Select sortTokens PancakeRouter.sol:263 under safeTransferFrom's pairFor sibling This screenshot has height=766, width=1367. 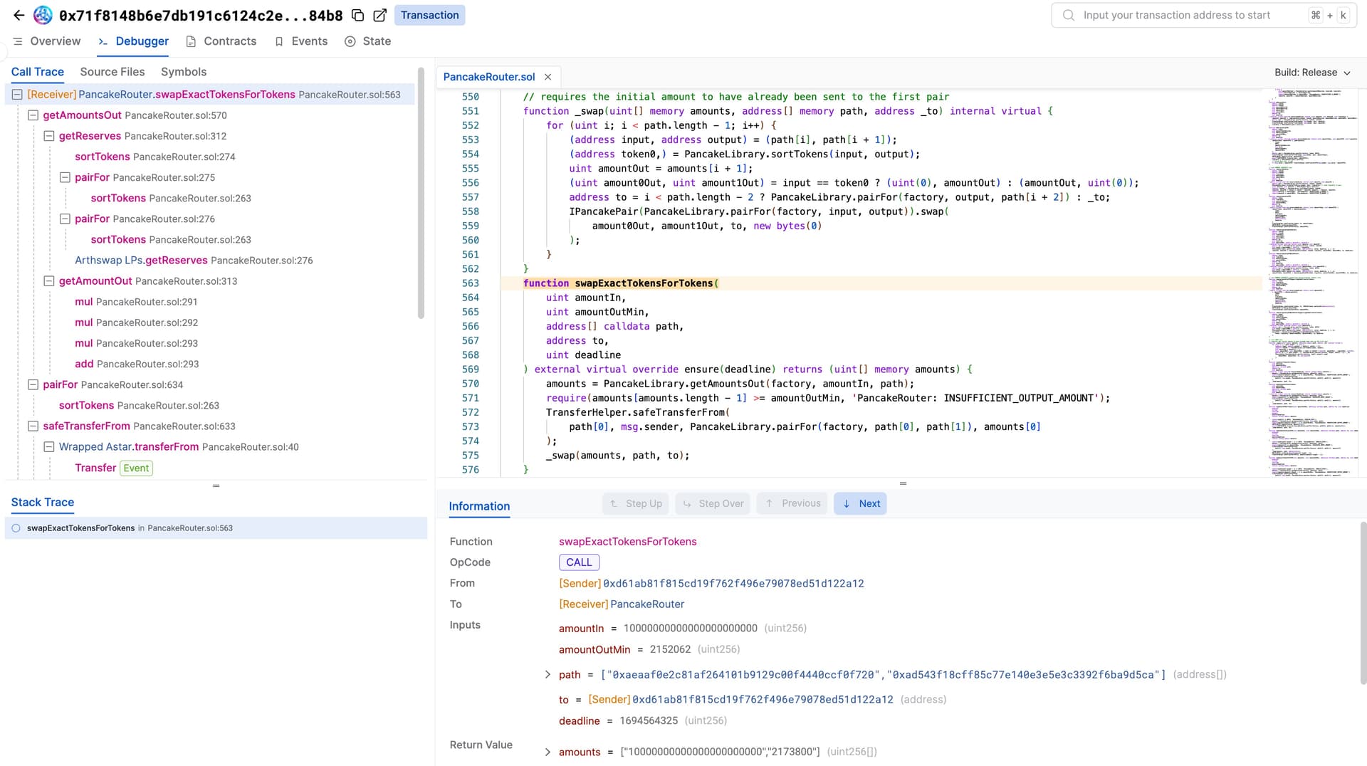tap(139, 405)
